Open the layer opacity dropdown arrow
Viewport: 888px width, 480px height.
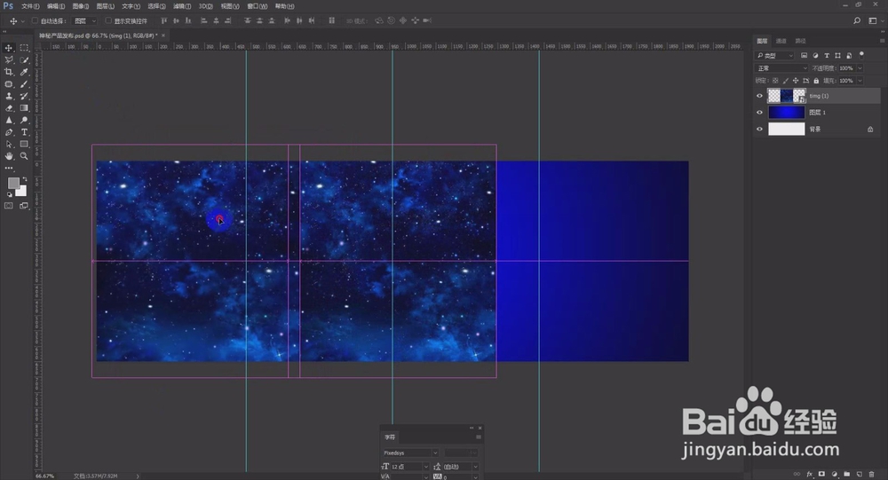860,68
